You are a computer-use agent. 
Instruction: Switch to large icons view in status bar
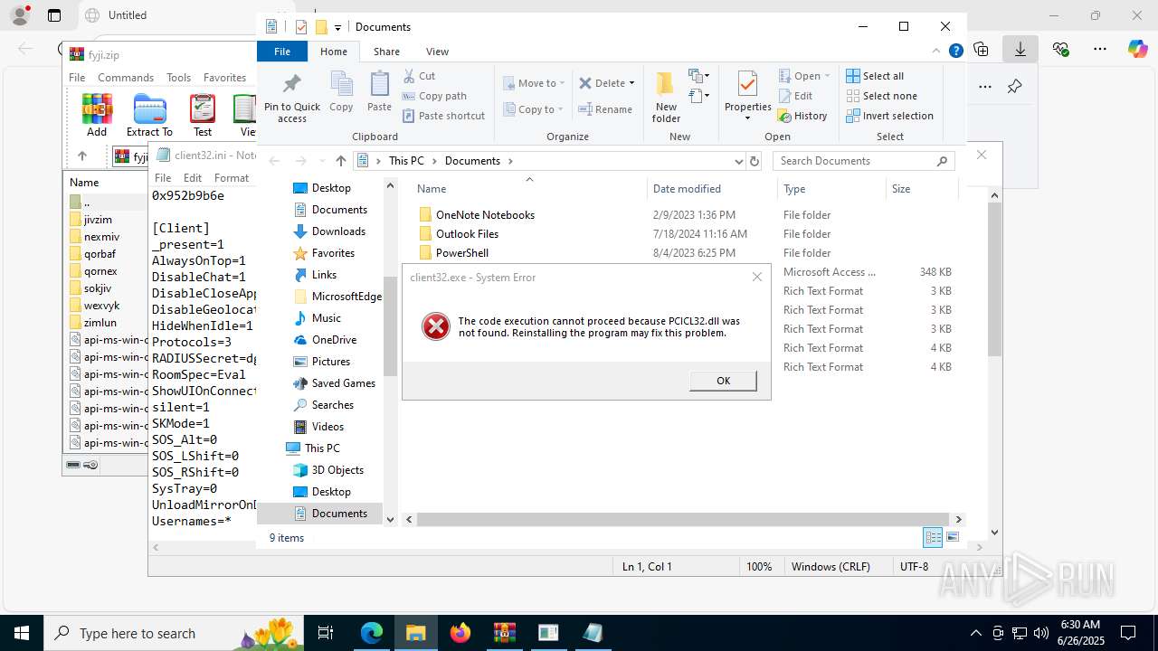[x=953, y=538]
